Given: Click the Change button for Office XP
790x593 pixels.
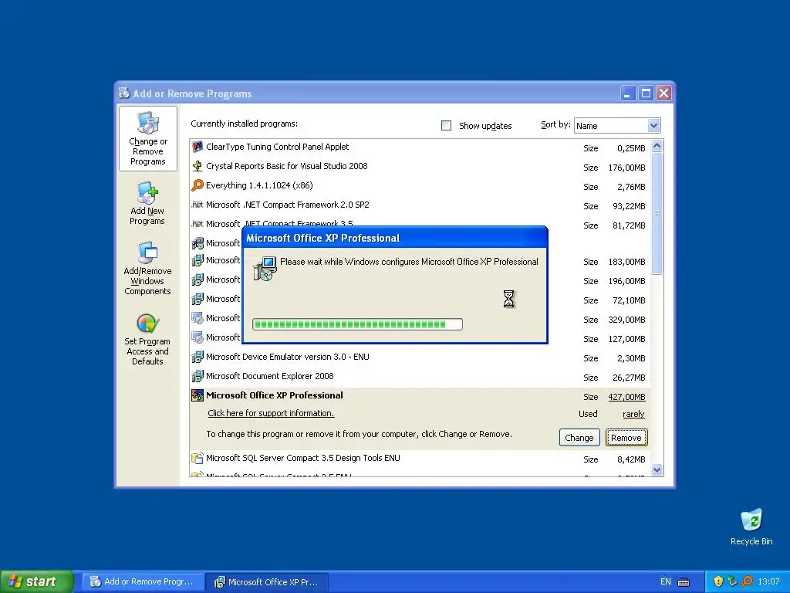Looking at the screenshot, I should tap(579, 438).
